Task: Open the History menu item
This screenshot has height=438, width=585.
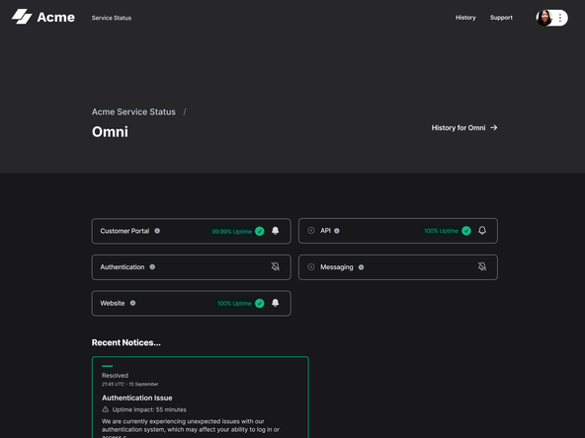Action: point(465,18)
